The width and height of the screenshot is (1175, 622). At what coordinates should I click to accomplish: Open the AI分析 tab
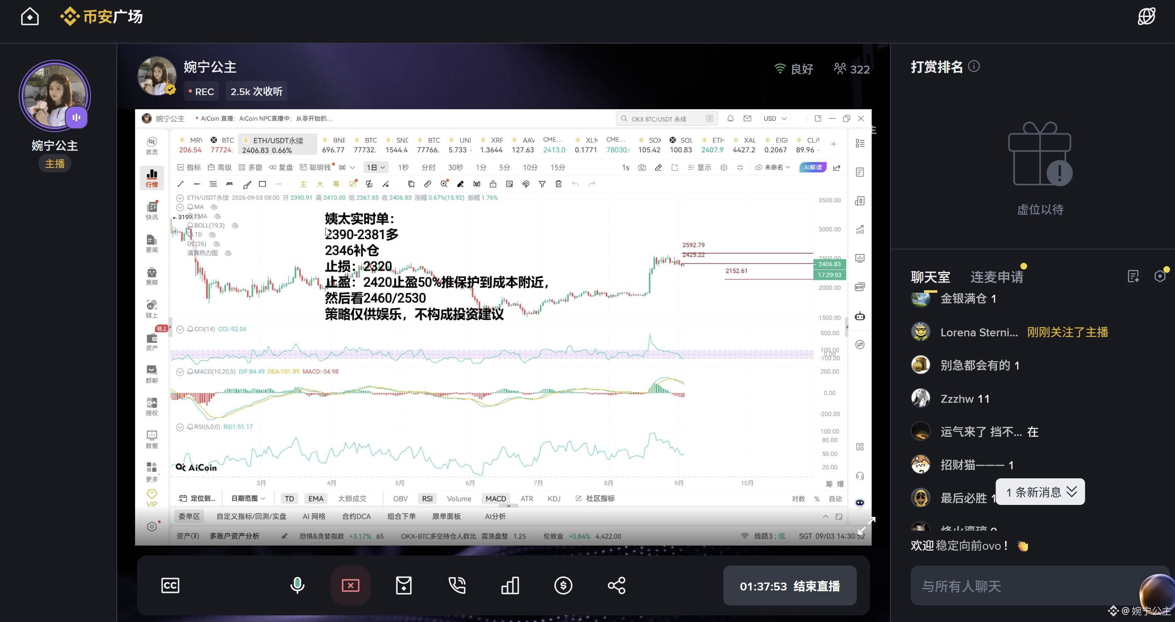[x=495, y=516]
